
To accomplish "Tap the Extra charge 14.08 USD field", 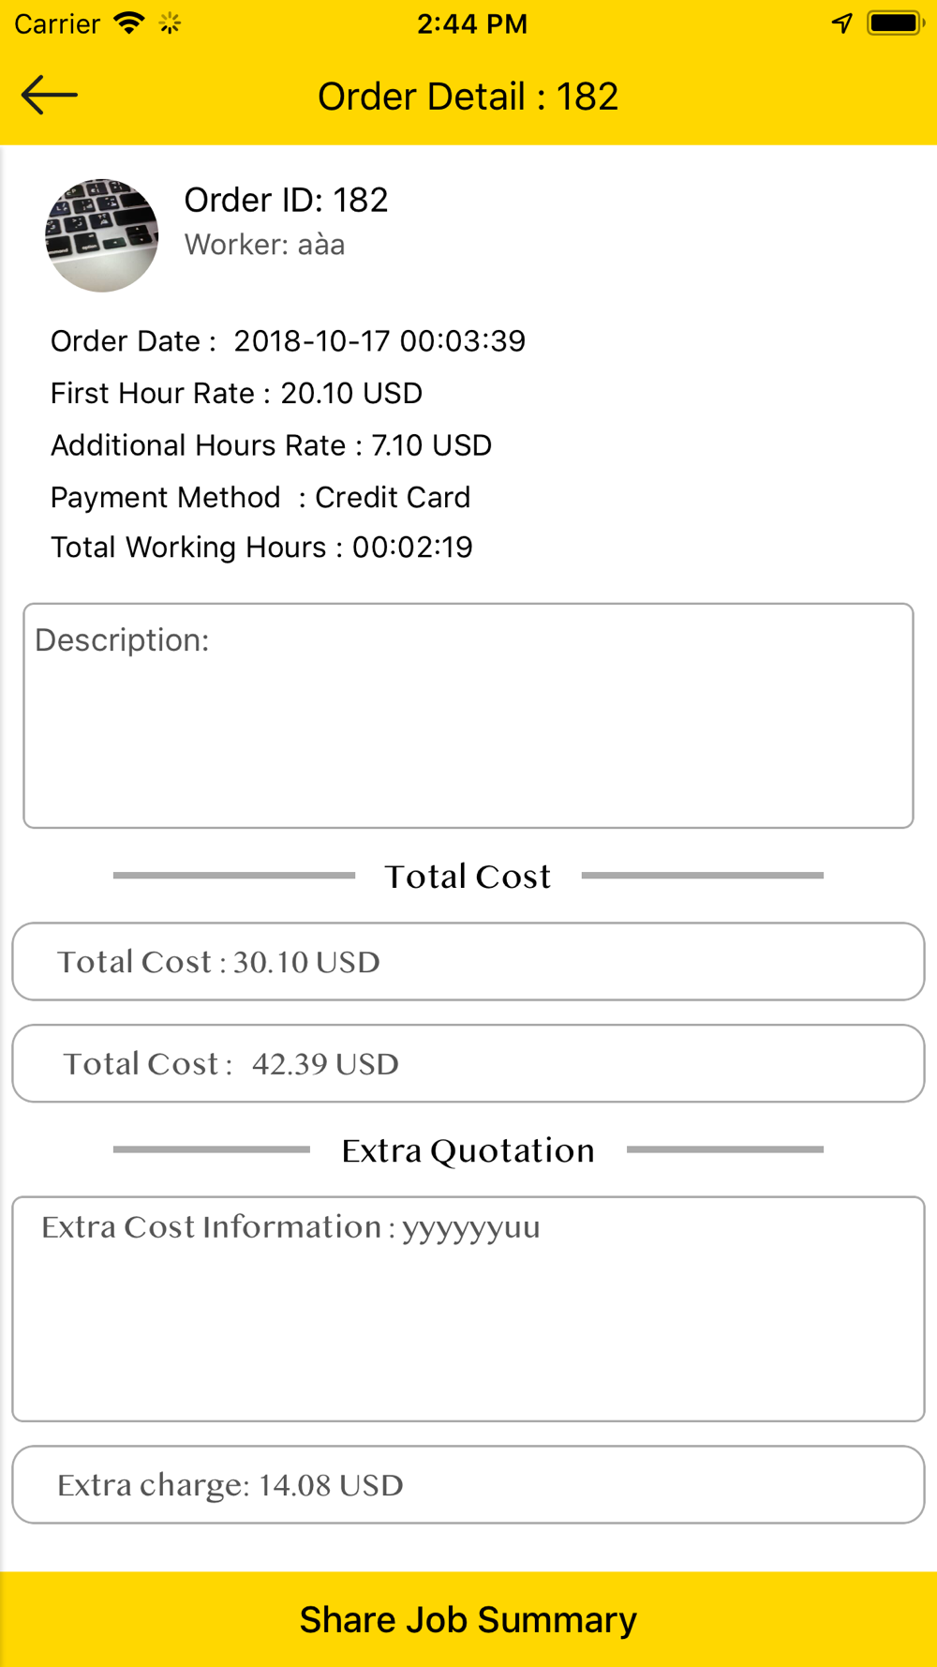I will point(468,1484).
